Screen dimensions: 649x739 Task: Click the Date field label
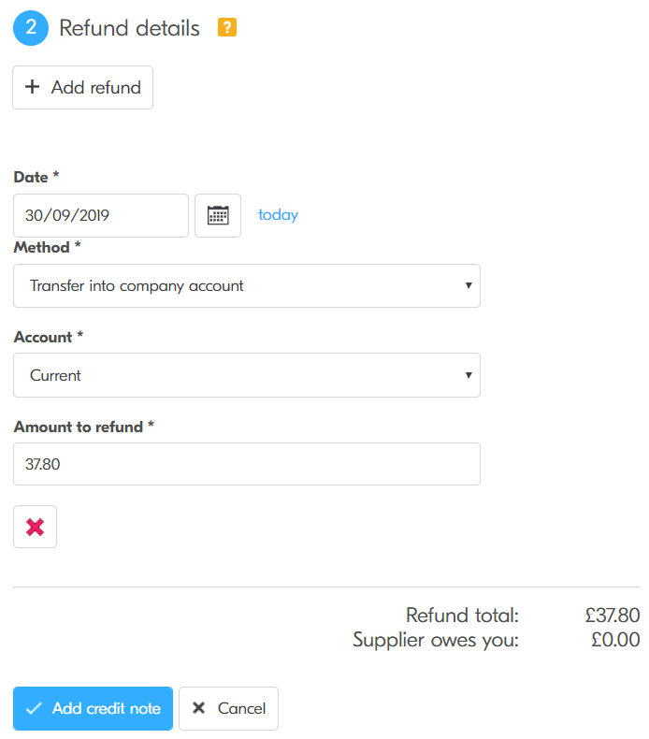(x=36, y=177)
